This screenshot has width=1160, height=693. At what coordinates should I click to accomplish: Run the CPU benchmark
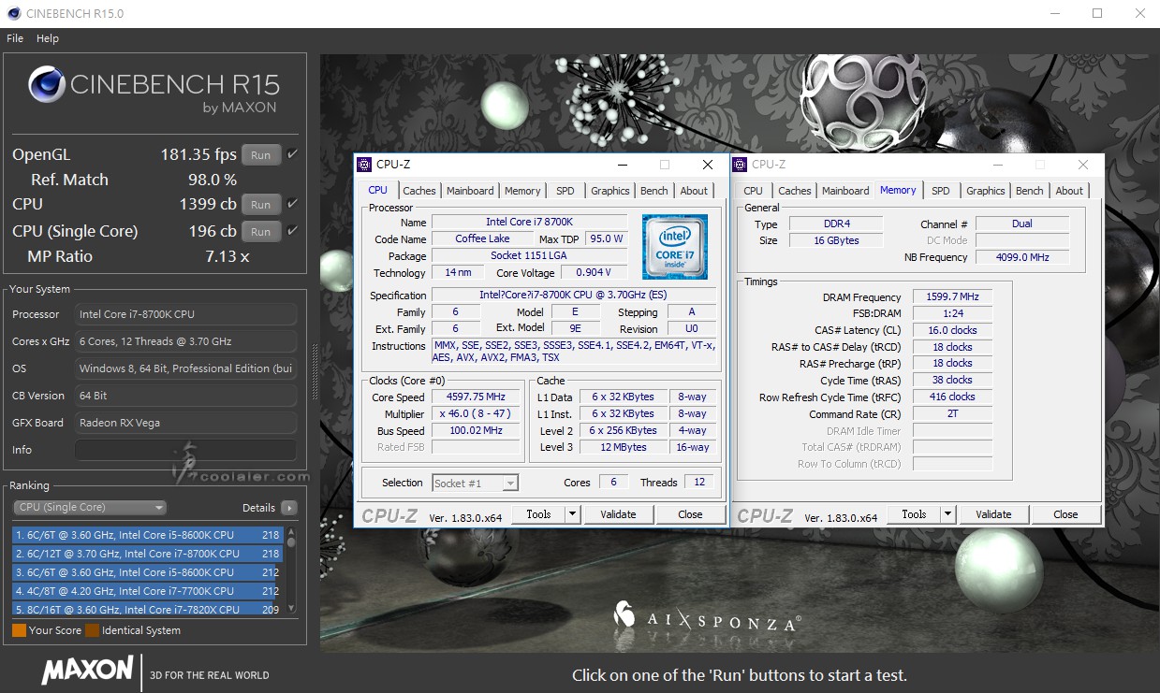click(261, 205)
